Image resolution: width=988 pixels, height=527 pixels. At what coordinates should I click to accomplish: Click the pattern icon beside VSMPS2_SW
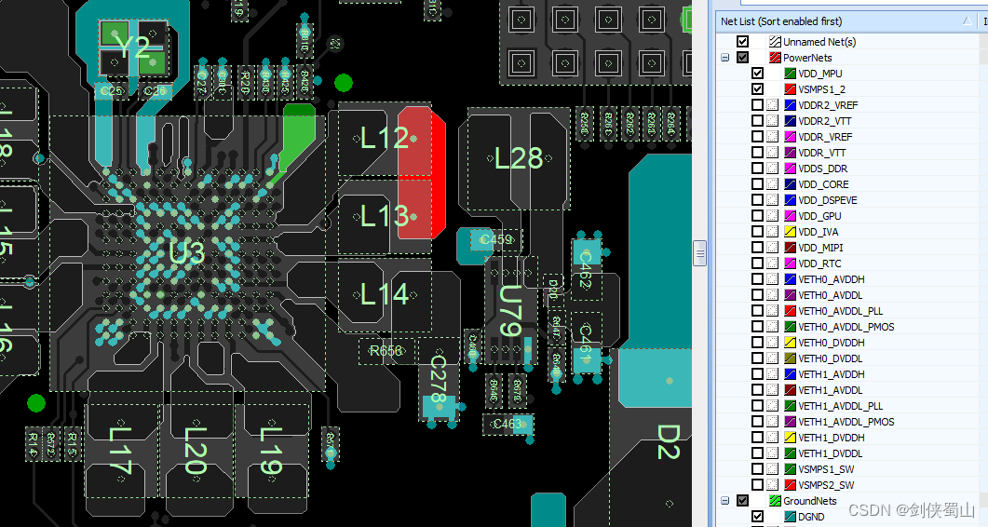click(773, 485)
